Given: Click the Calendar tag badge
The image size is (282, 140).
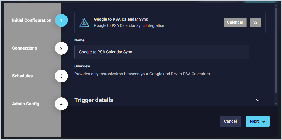Looking at the screenshot, I should [x=235, y=22].
